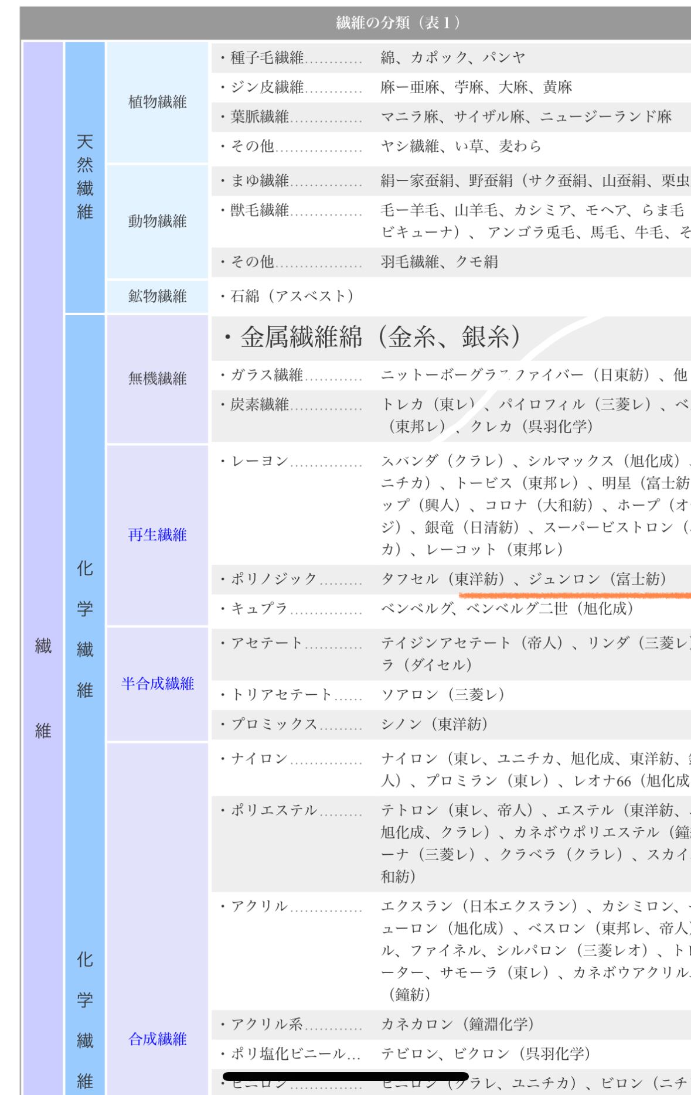
Task: Click the 麻ー亜麻、苧麻、大麻、黄麻 text
Action: [476, 87]
